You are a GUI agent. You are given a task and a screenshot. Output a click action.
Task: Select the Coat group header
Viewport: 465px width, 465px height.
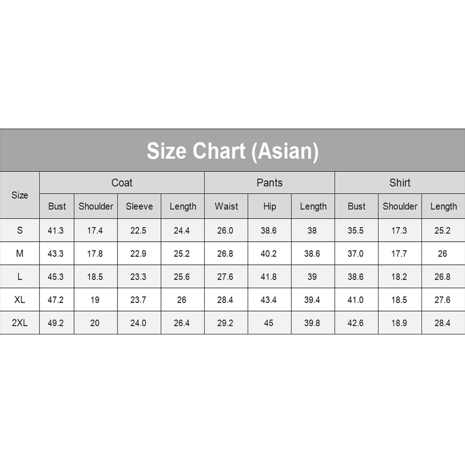tap(122, 183)
